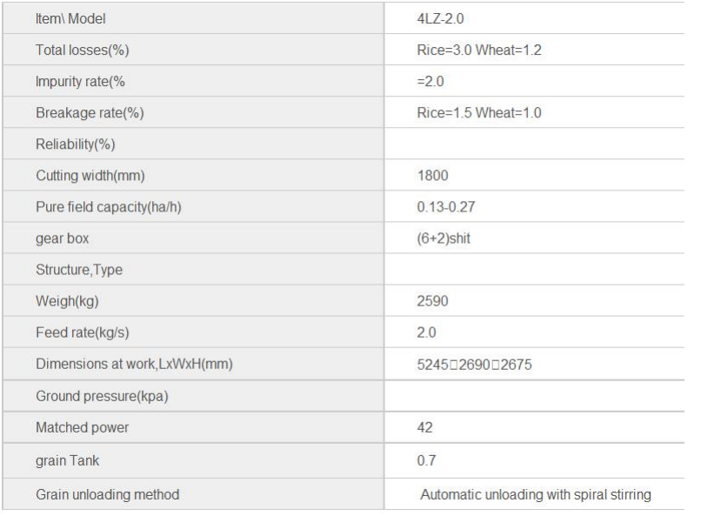
Task: Click the Reliability(%) row label
Action: point(70,144)
